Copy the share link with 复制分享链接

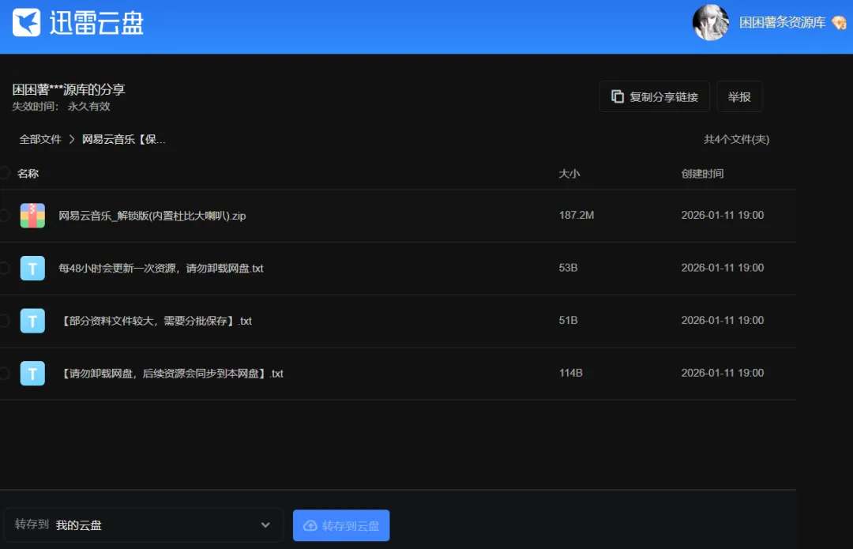click(655, 97)
